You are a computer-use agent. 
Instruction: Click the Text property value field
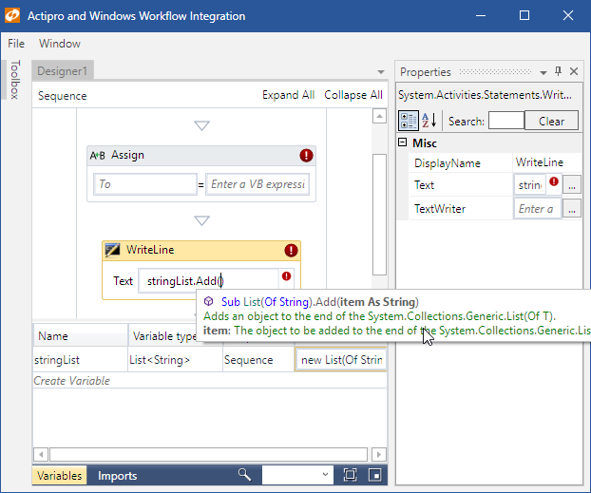(x=529, y=185)
